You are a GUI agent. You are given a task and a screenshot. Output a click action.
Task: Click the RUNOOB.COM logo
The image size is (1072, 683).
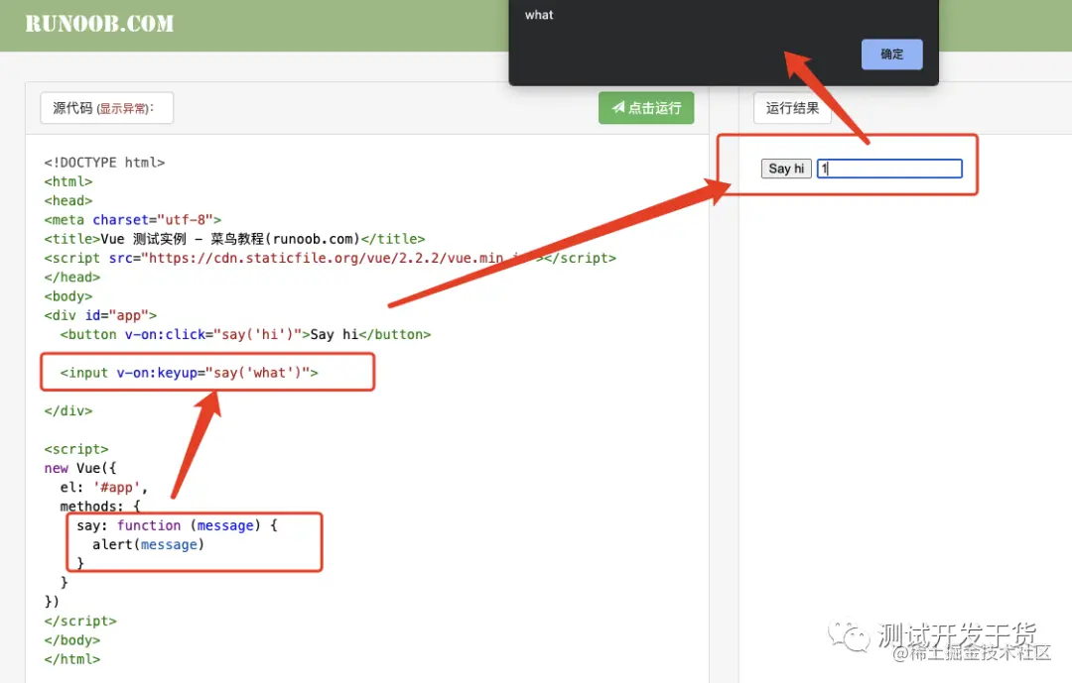(x=100, y=24)
